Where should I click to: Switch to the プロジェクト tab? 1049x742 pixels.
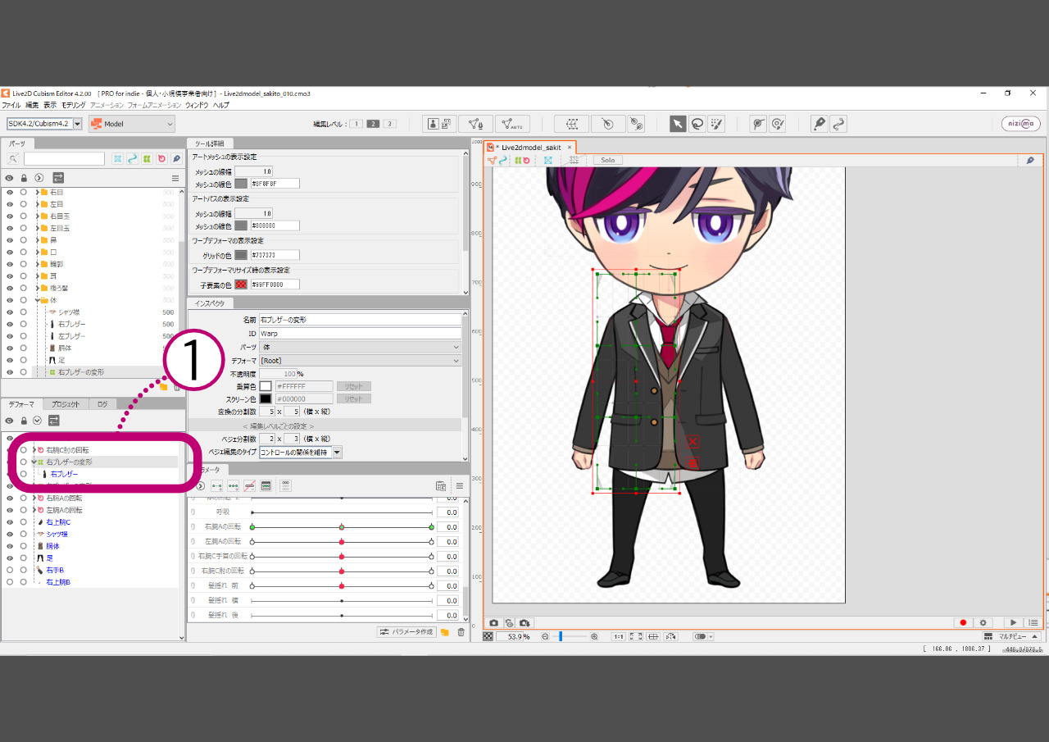[66, 404]
